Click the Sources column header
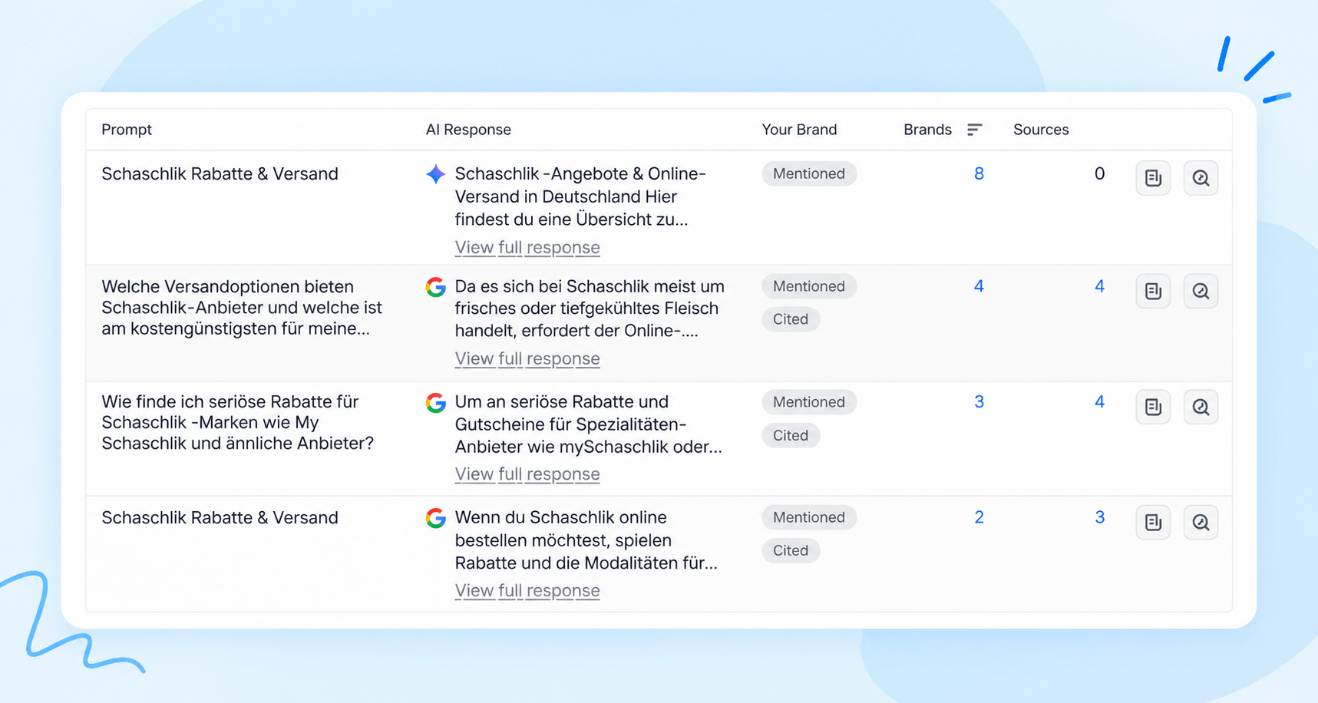The height and width of the screenshot is (703, 1318). [x=1041, y=130]
